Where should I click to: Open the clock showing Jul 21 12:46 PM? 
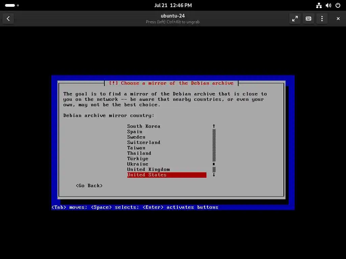[173, 5]
